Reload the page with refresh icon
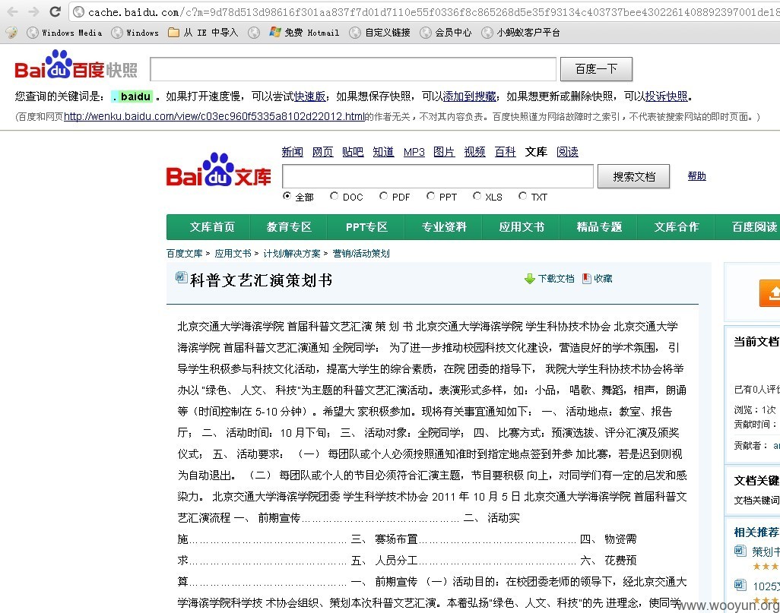The height and width of the screenshot is (613, 780). pos(55,11)
